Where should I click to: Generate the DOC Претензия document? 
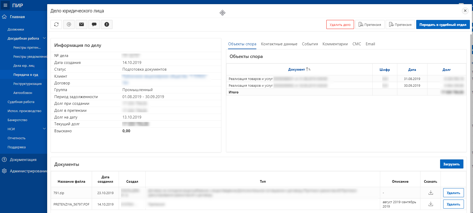click(x=370, y=25)
